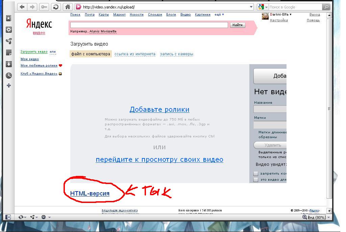Image resolution: width=346 pixels, height=232 pixels.
Task: Click the pink site icon in address bar
Action: [x=78, y=7]
